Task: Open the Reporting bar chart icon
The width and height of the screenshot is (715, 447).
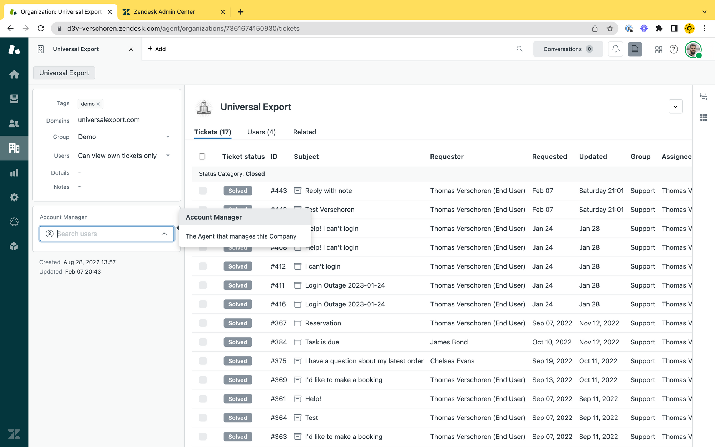Action: [x=14, y=173]
